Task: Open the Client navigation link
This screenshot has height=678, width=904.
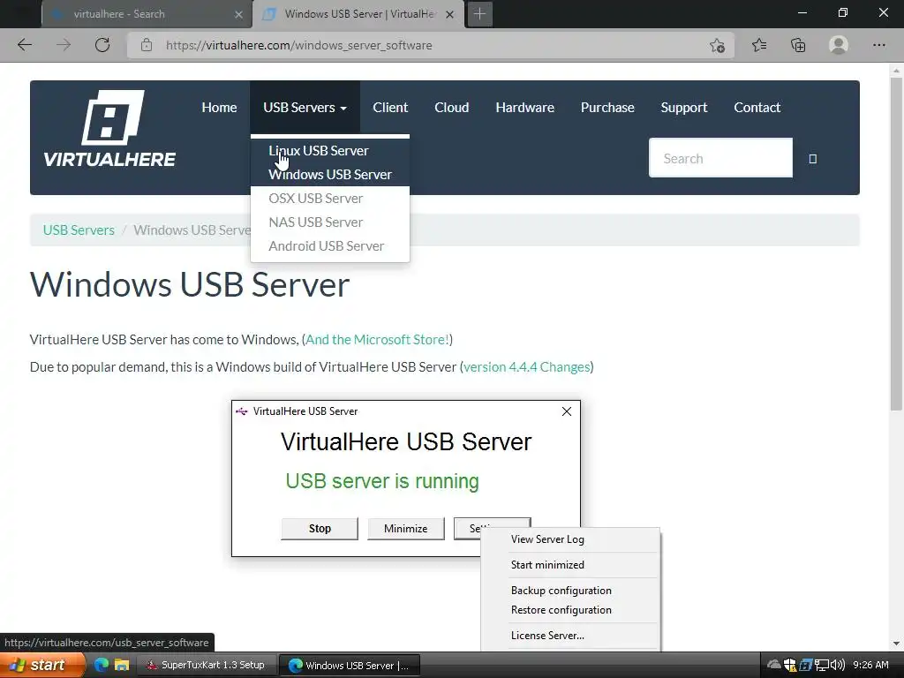Action: tap(390, 107)
